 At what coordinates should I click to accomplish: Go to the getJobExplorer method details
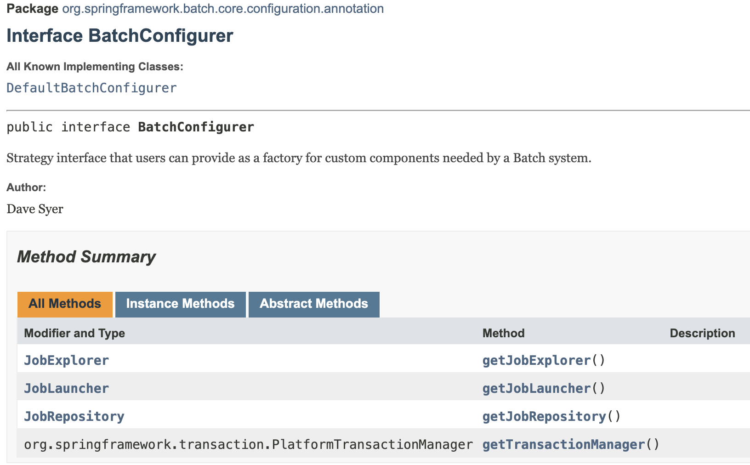536,360
